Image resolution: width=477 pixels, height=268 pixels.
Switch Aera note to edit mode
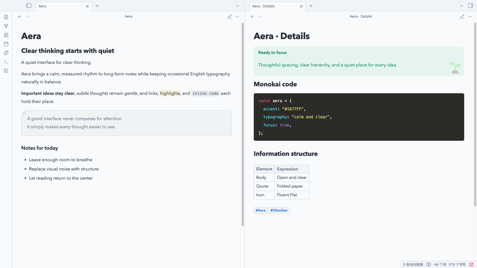click(x=229, y=16)
